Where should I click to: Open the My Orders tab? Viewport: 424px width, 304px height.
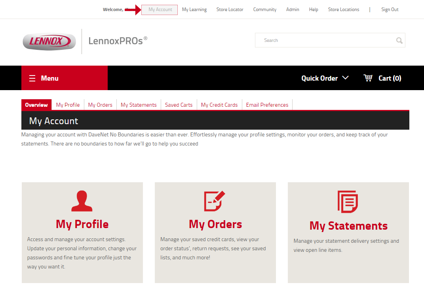(100, 105)
